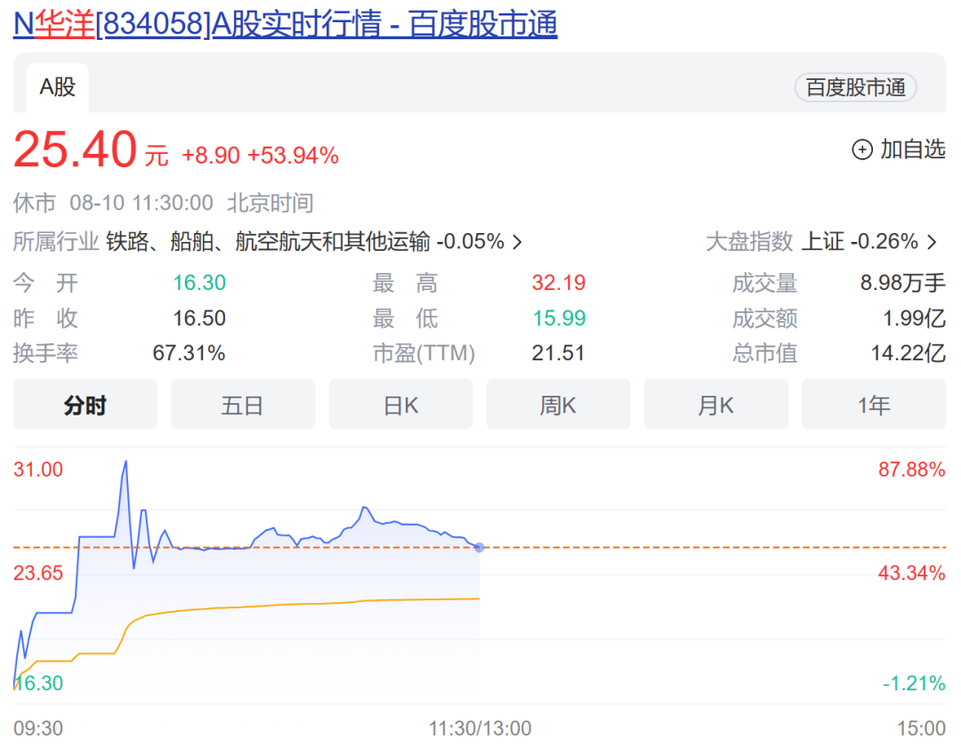This screenshot has width=961, height=748.
Task: Click the 11:30/13:00 time axis label
Action: [480, 728]
